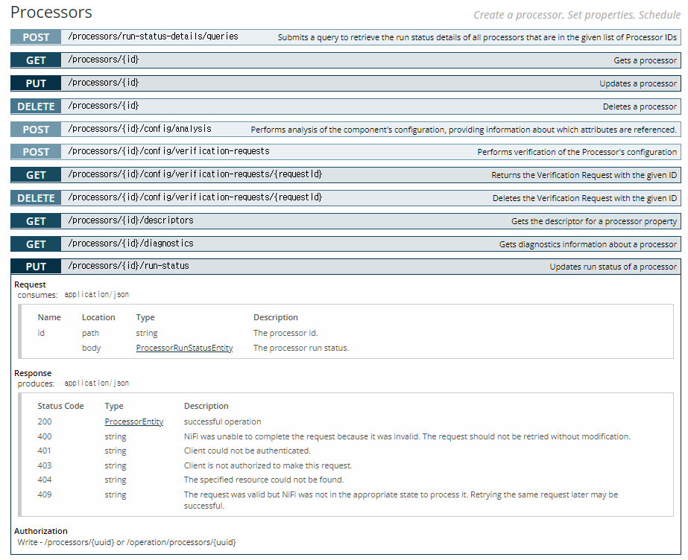
Task: Click 'Deletes the Verification Request with the given ID'
Action: 584,198
